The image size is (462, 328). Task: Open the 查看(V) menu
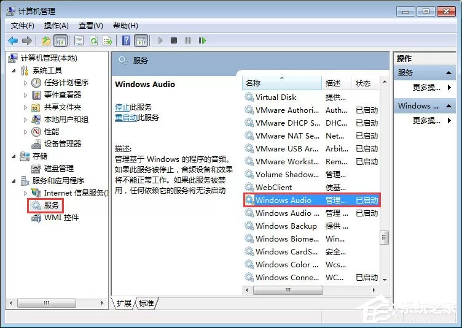pyautogui.click(x=91, y=26)
